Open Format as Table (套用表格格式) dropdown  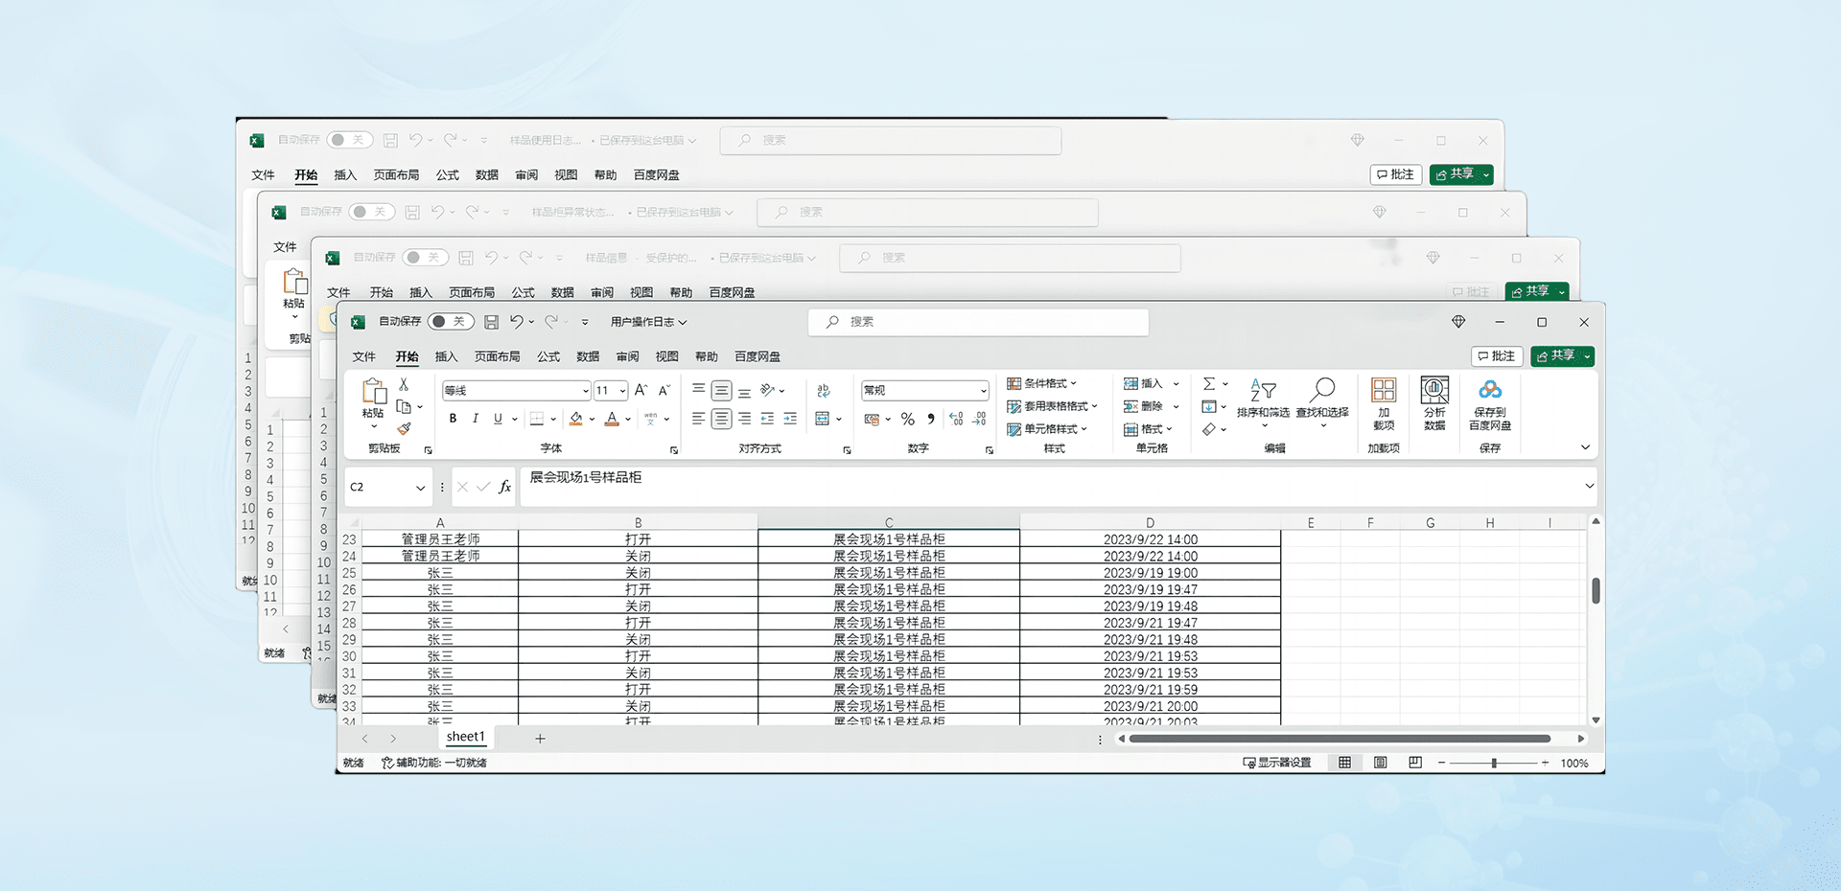coord(1052,406)
